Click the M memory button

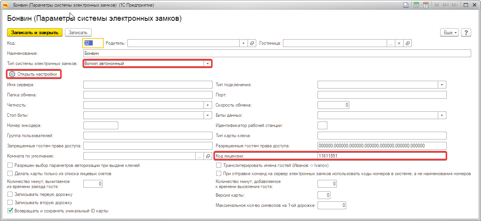pyautogui.click(x=437, y=5)
